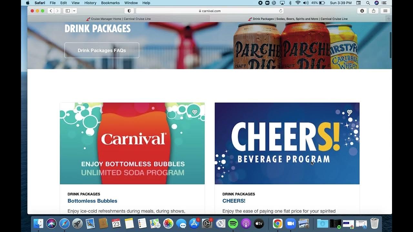Open the volume control in menu bar
The image size is (413, 232).
tap(306, 3)
